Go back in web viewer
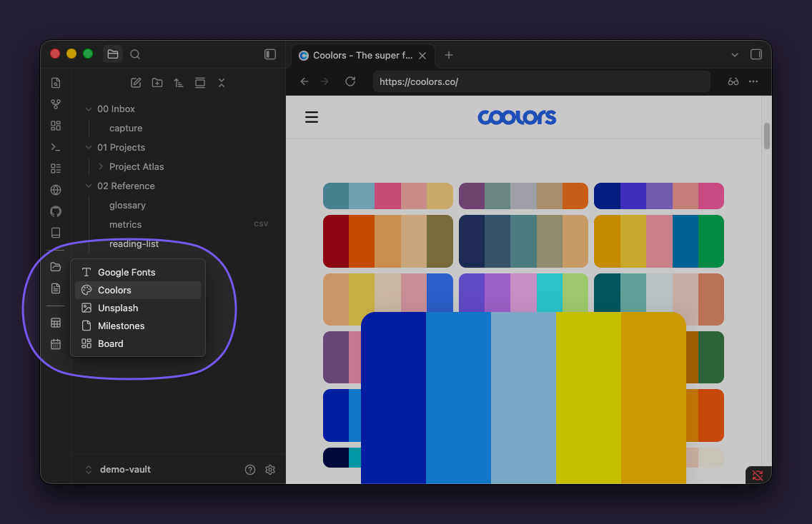 click(x=304, y=81)
